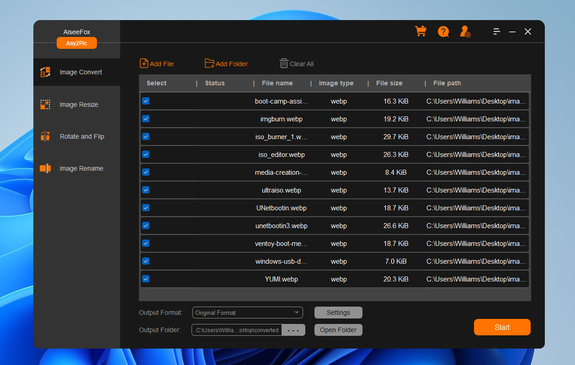Image resolution: width=575 pixels, height=365 pixels.
Task: Select the UNetbootin.webp file name
Action: click(x=282, y=208)
